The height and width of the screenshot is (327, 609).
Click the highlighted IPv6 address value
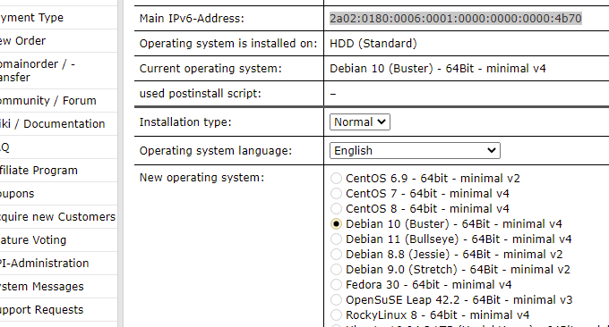click(456, 18)
